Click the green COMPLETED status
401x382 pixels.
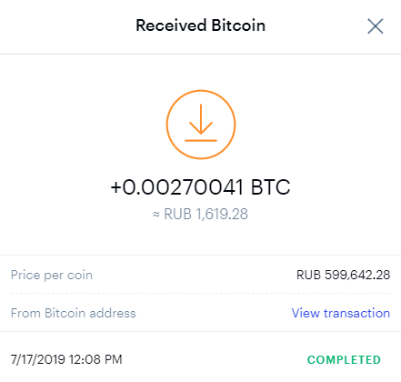[344, 360]
